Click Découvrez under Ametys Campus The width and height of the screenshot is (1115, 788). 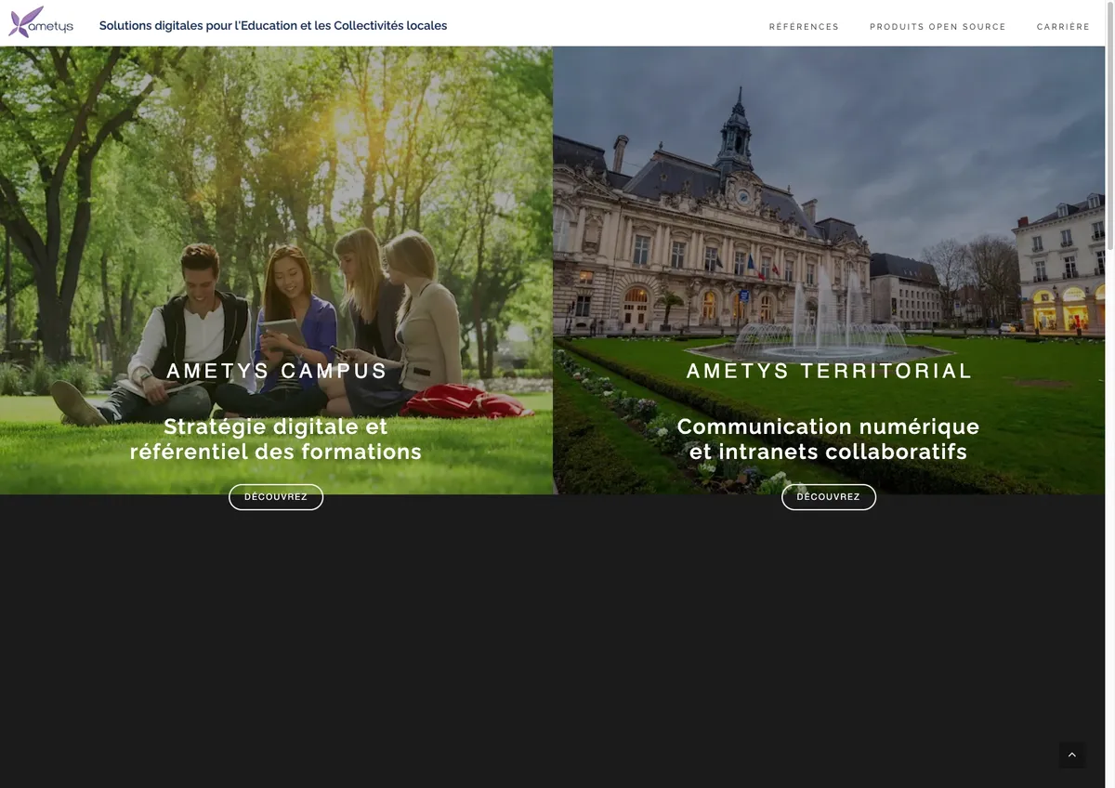coord(276,497)
